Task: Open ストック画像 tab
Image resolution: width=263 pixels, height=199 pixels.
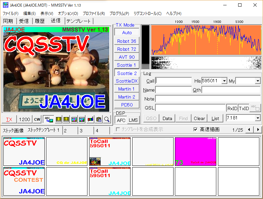Action: [13, 130]
